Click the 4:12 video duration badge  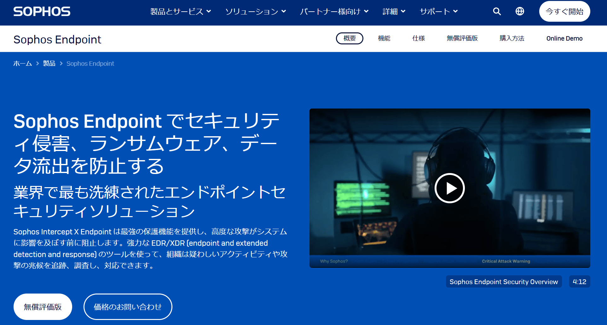580,282
